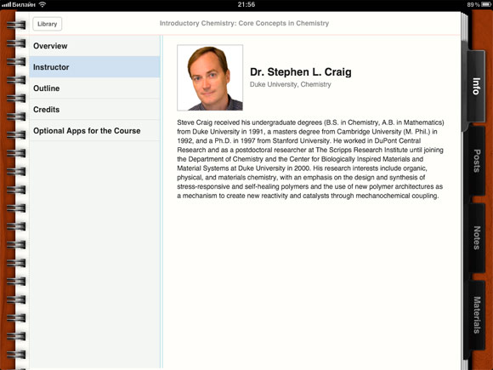Open the Notes tab
The image size is (493, 370).
(x=477, y=237)
